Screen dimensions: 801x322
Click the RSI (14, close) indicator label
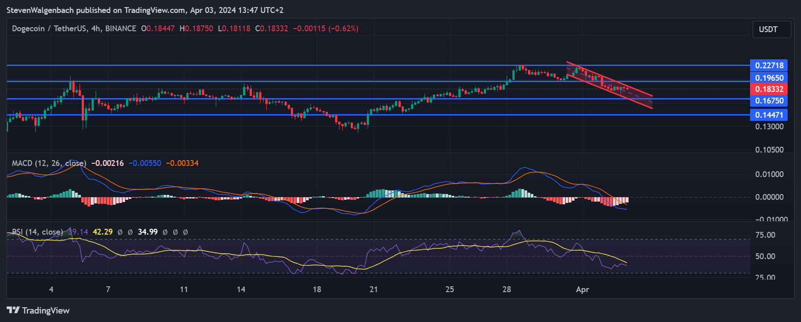coord(37,232)
